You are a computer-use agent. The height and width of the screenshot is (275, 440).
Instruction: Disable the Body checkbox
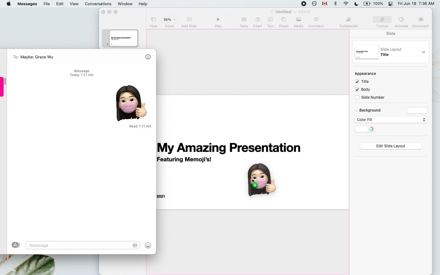pos(357,90)
